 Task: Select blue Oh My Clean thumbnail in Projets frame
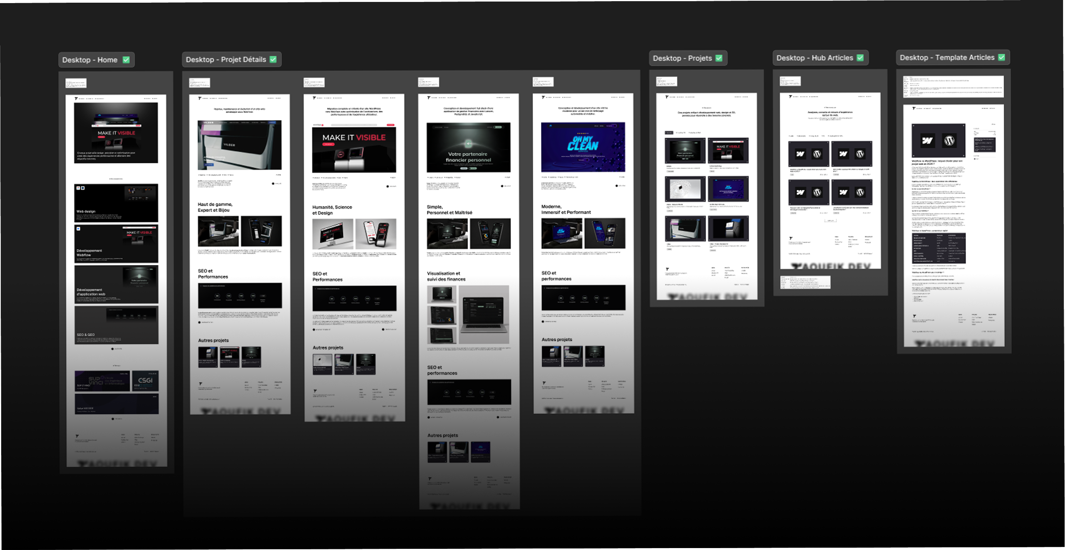click(728, 189)
